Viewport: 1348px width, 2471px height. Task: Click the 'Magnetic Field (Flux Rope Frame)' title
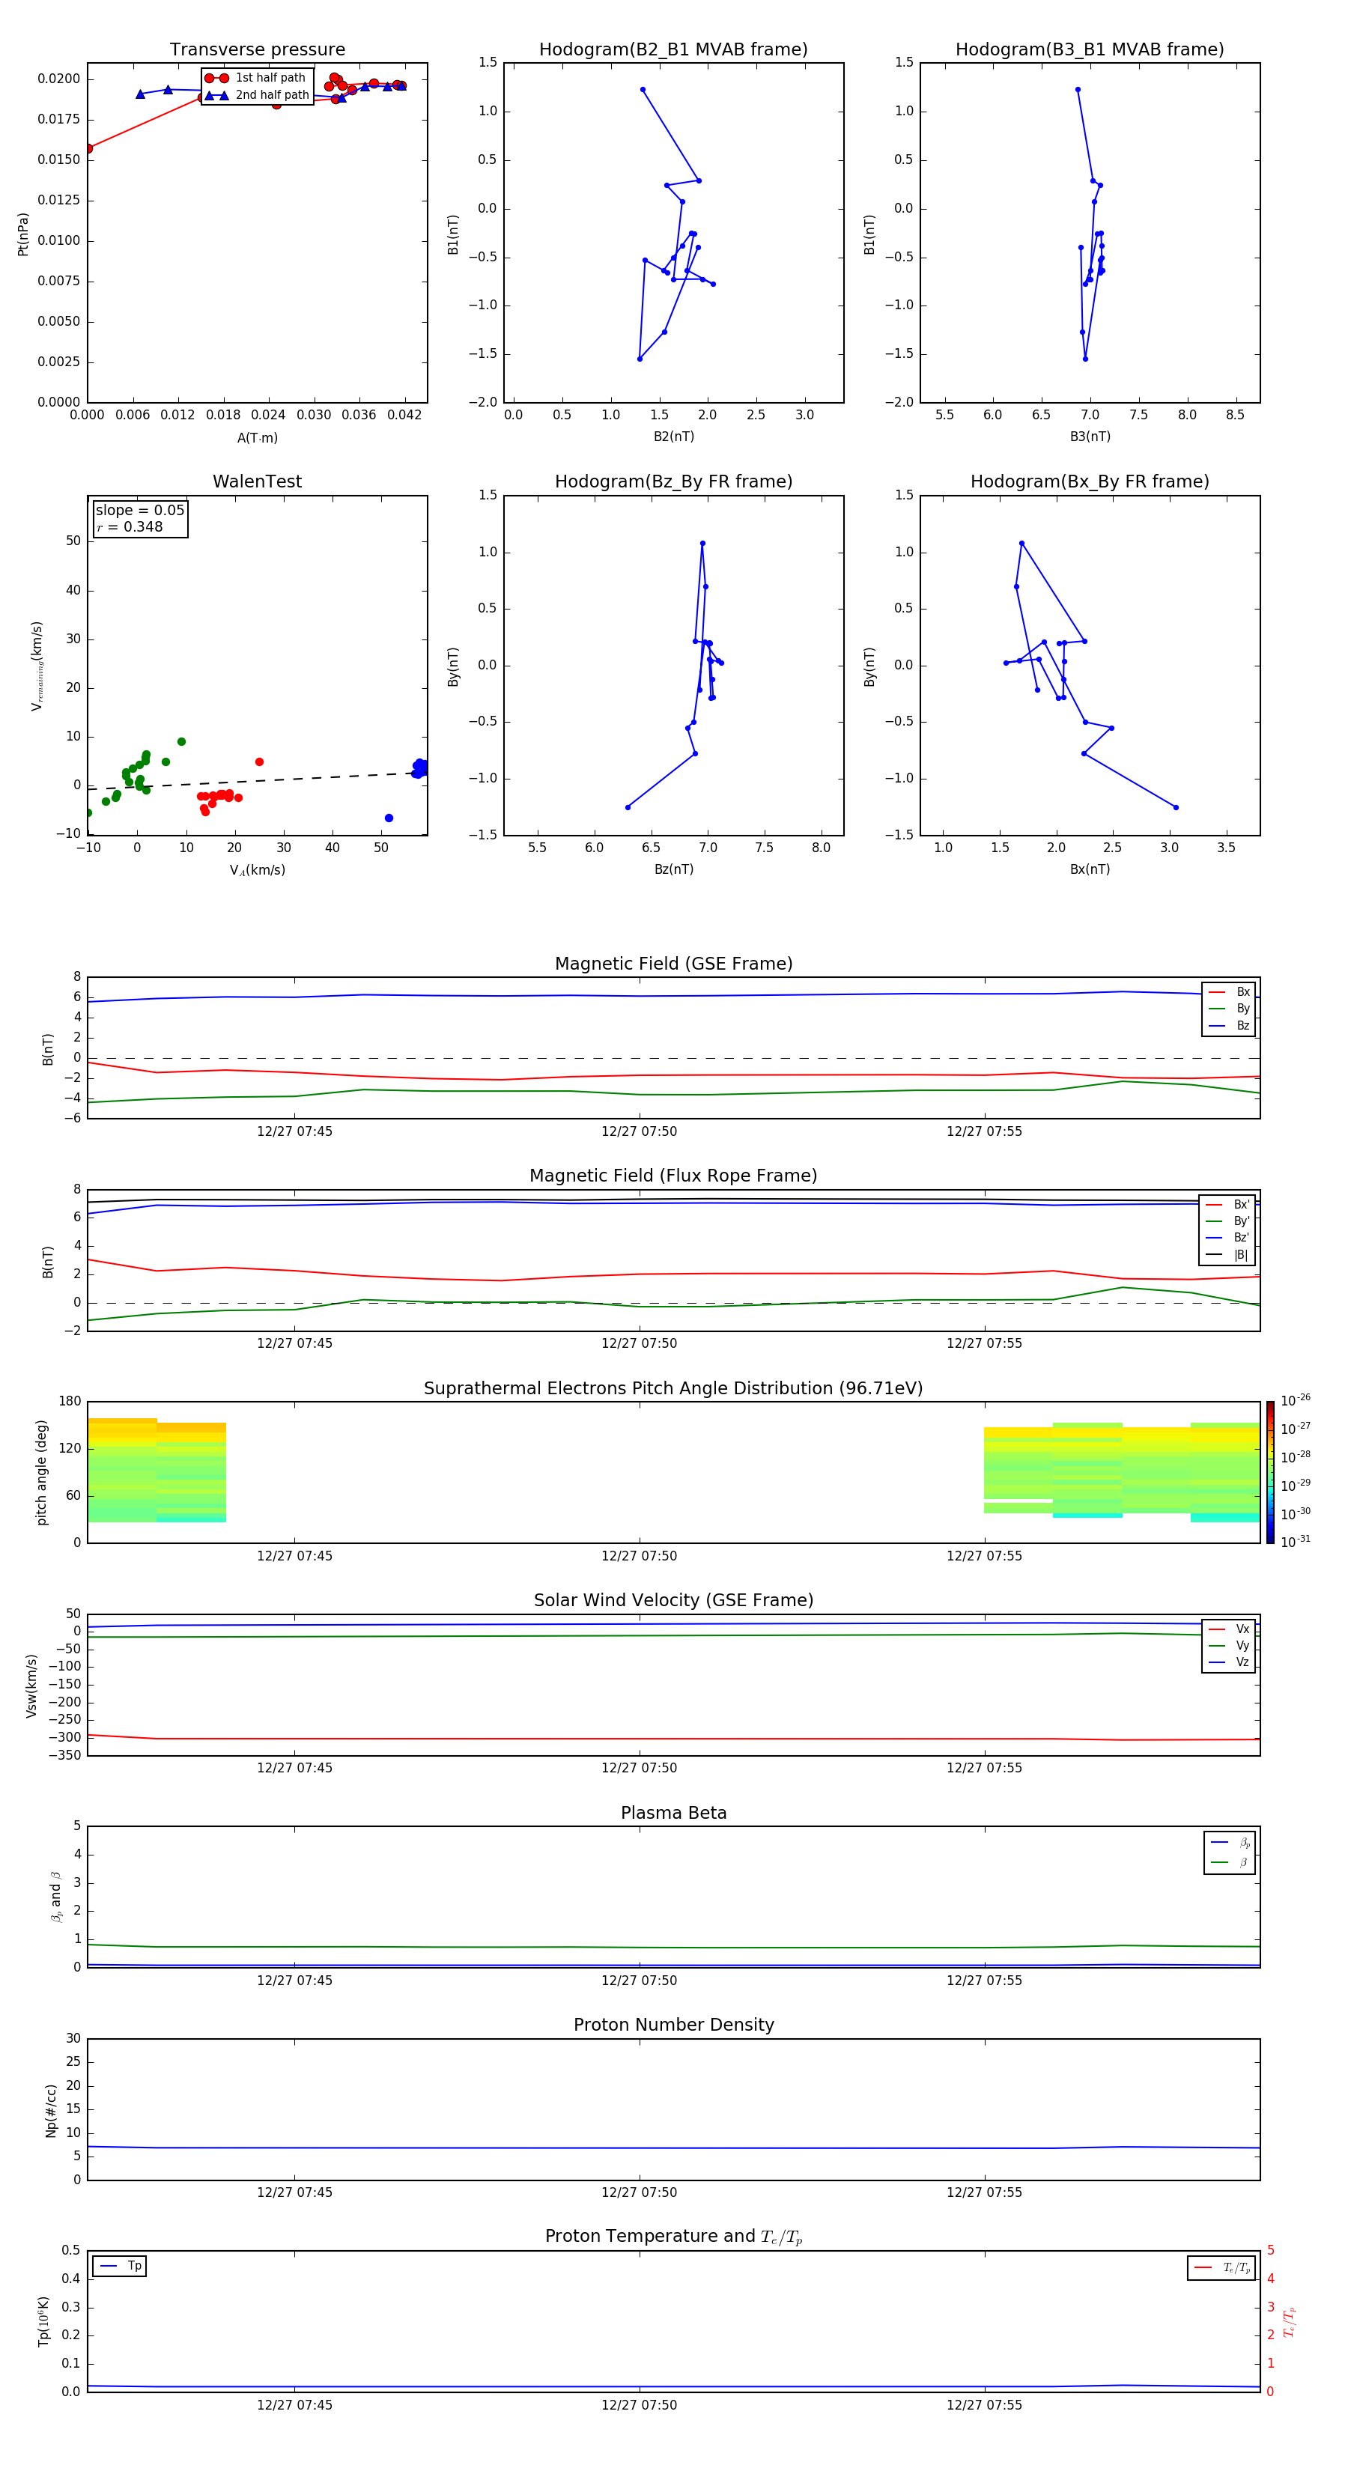(673, 1176)
